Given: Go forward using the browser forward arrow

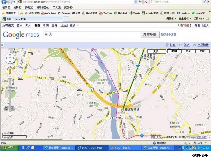Looking at the screenshot, I should [x=10, y=2].
